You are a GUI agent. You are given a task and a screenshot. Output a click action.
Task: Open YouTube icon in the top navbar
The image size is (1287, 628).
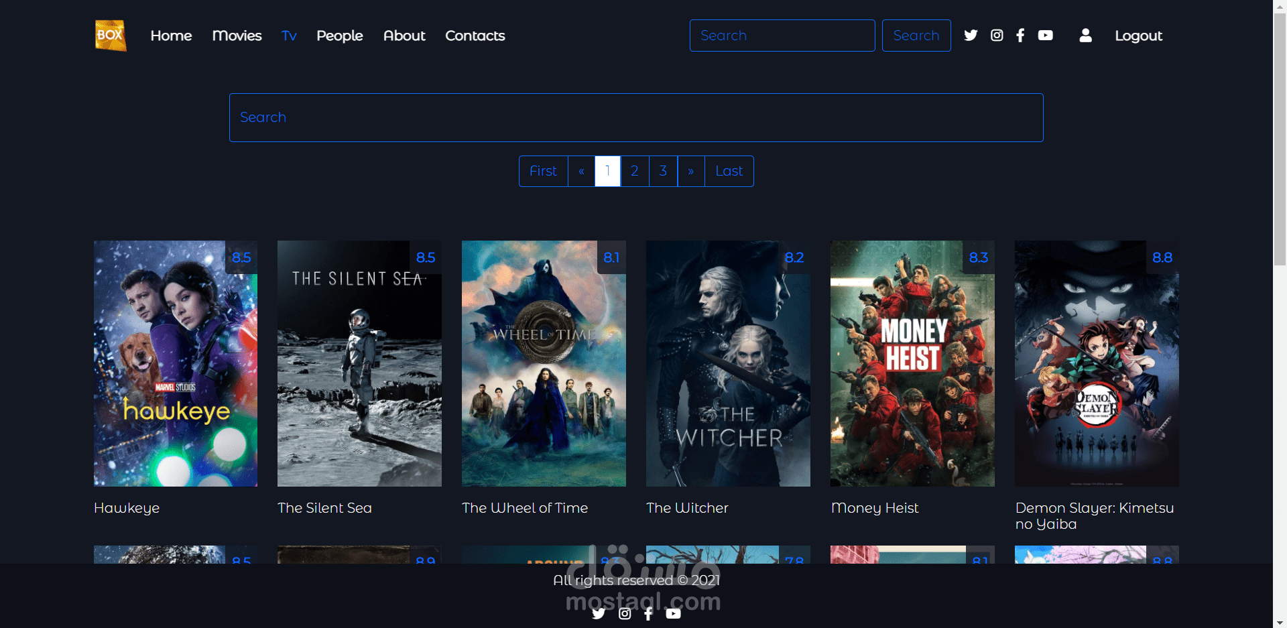[x=1046, y=36]
